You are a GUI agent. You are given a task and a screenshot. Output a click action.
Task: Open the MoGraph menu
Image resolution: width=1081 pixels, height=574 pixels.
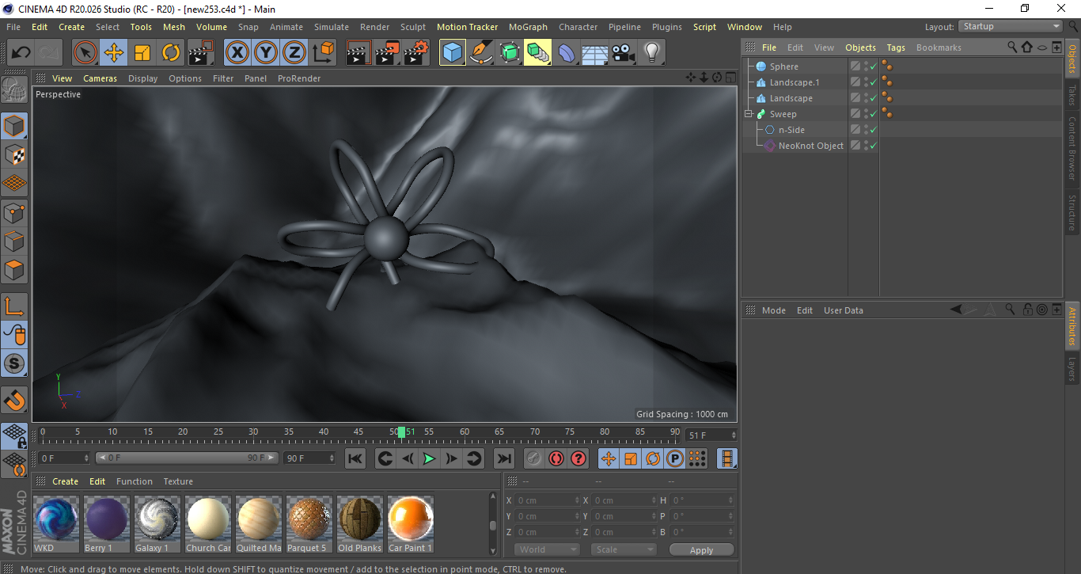[x=528, y=27]
